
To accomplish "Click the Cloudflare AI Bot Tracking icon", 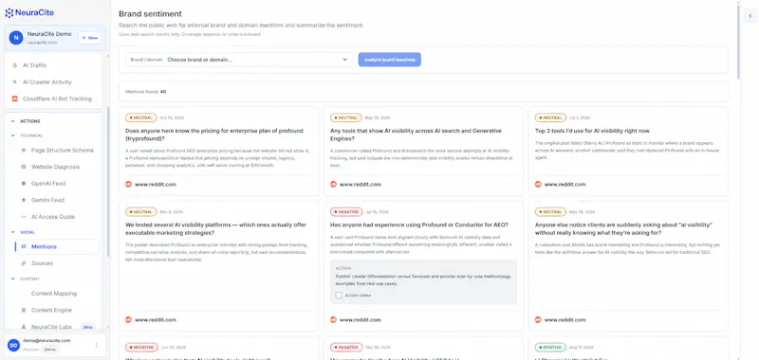I will point(15,99).
